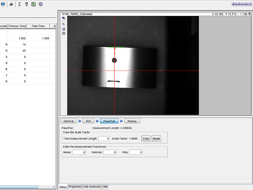The height and width of the screenshot is (190, 253).
Task: Click the green fingerprint-style toolbar icon
Action: coord(34,4)
